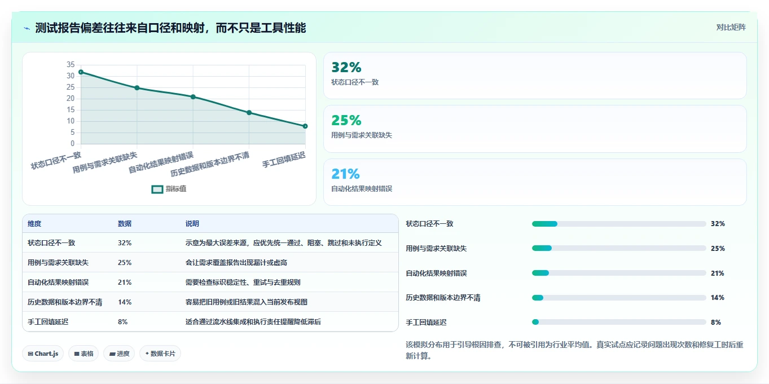
Task: Select the 用例与需求关联缺失 table row cell
Action: tap(58, 263)
